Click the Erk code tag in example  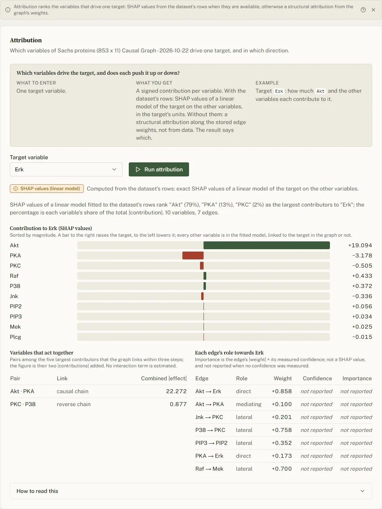(x=279, y=91)
